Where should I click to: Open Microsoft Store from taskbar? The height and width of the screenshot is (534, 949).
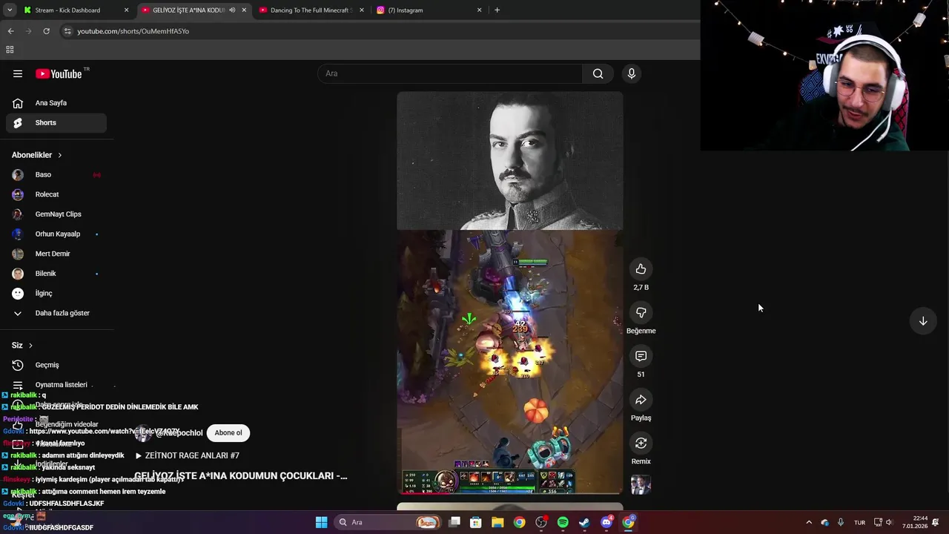click(x=476, y=522)
